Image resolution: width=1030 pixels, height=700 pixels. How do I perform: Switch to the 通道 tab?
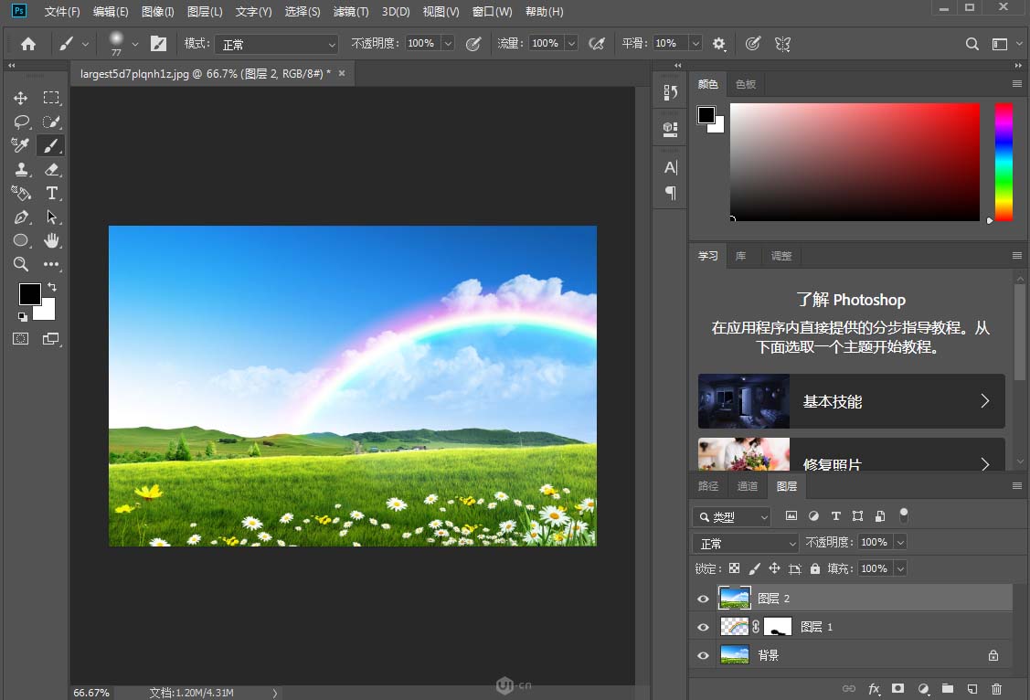(748, 486)
